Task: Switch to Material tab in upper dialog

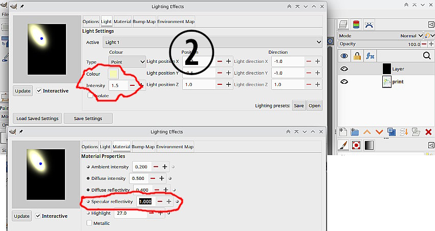Action: (x=122, y=21)
